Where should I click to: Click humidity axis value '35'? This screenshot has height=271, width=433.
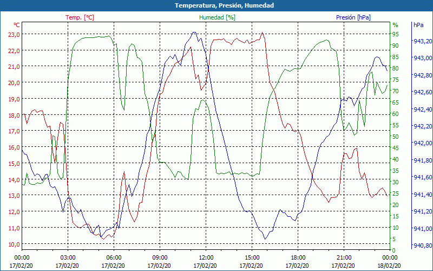click(x=396, y=171)
